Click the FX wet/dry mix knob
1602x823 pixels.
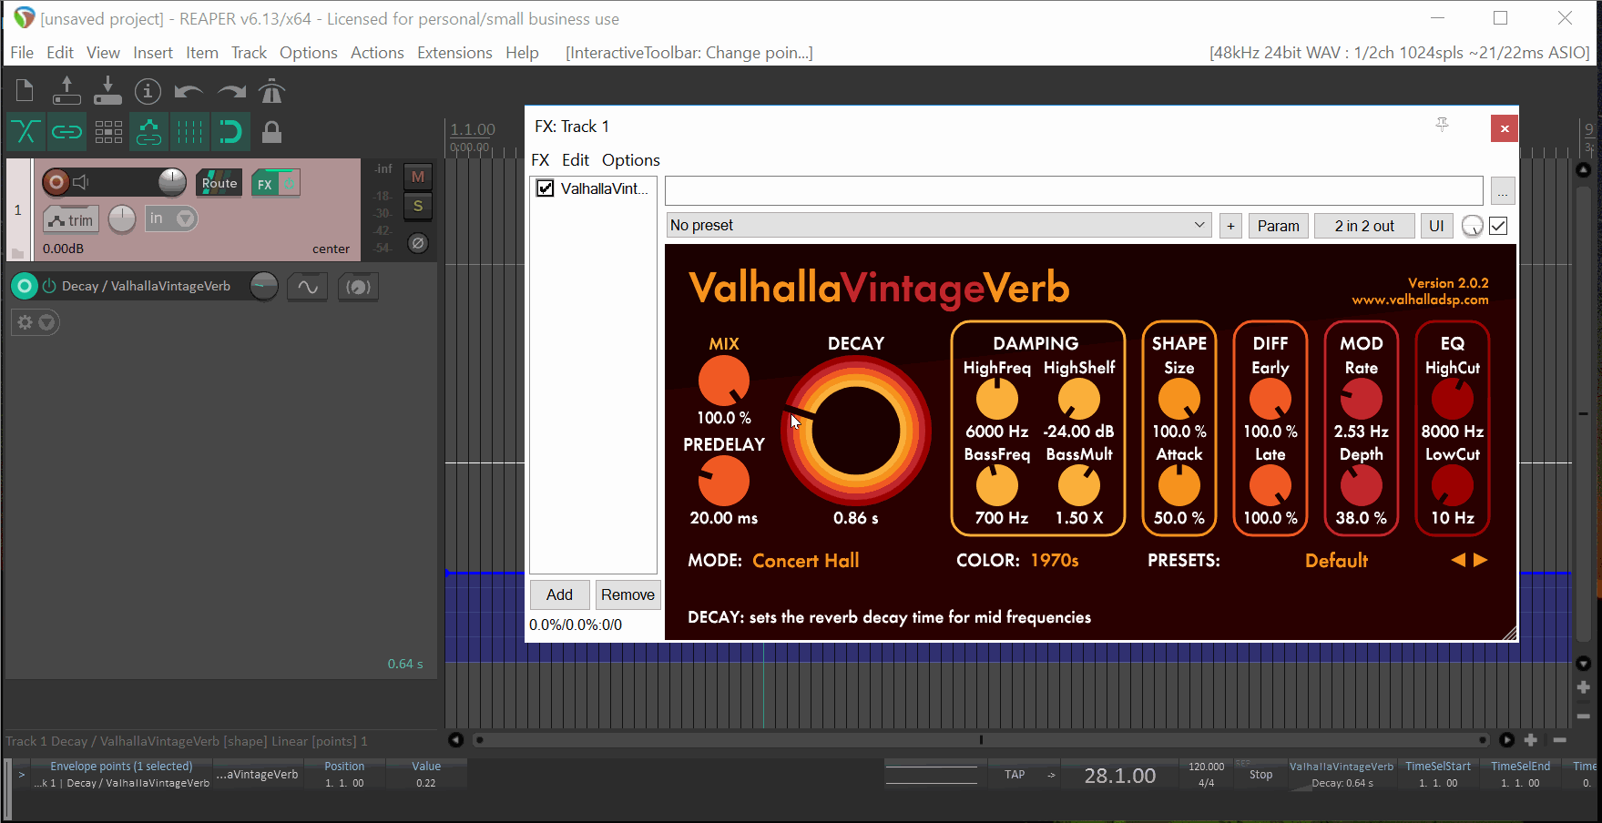click(x=1472, y=226)
